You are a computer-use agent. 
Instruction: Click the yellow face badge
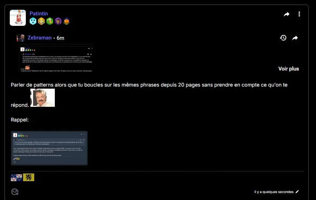41,21
